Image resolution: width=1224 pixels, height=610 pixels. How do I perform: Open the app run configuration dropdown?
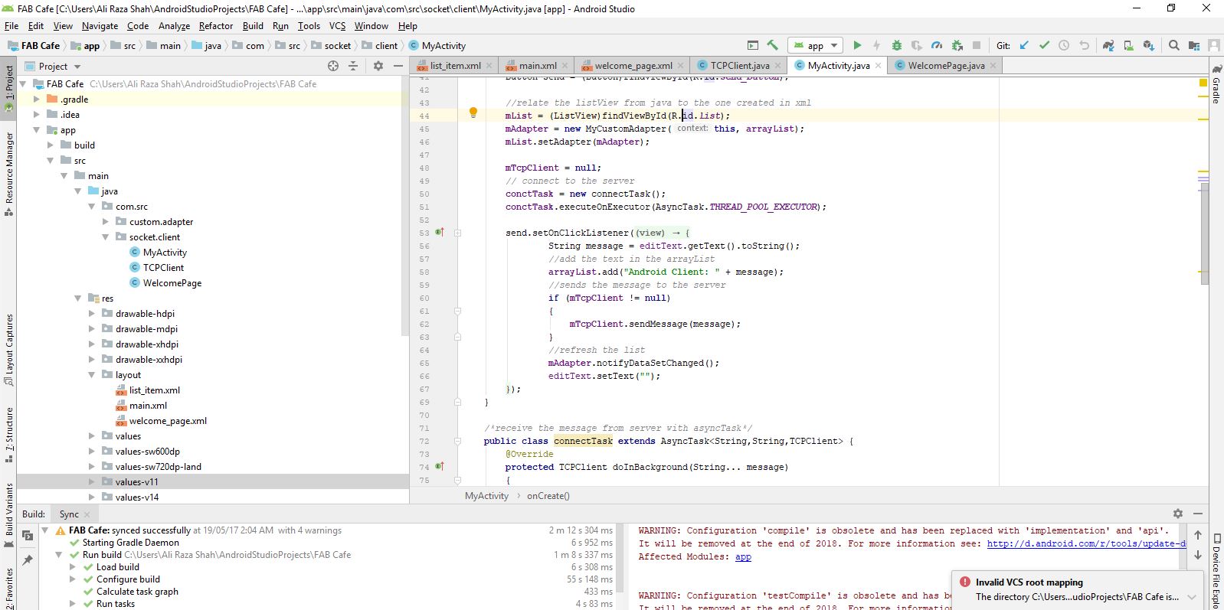pos(817,46)
